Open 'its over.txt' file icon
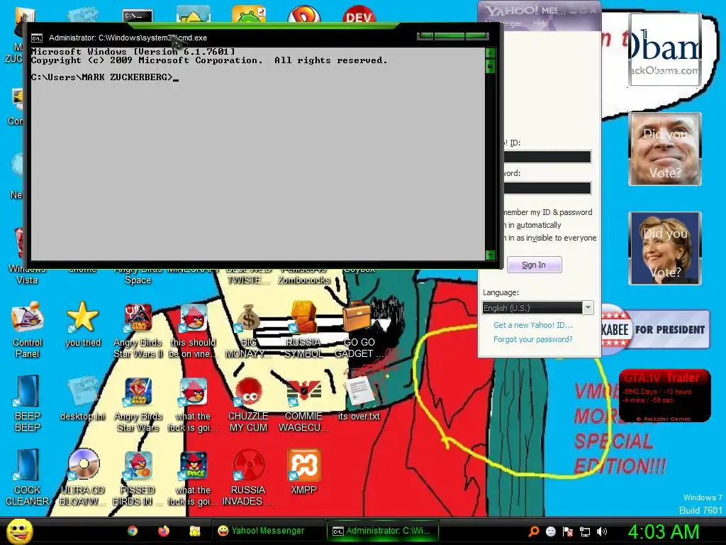 [x=359, y=399]
